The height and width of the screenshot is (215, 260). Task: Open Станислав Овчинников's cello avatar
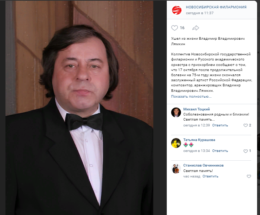176,168
